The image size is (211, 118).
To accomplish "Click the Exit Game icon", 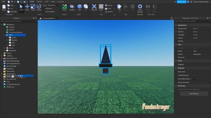I will pyautogui.click(x=154, y=7).
